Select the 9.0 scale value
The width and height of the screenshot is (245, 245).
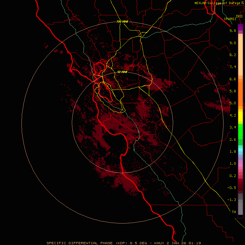click(x=233, y=43)
